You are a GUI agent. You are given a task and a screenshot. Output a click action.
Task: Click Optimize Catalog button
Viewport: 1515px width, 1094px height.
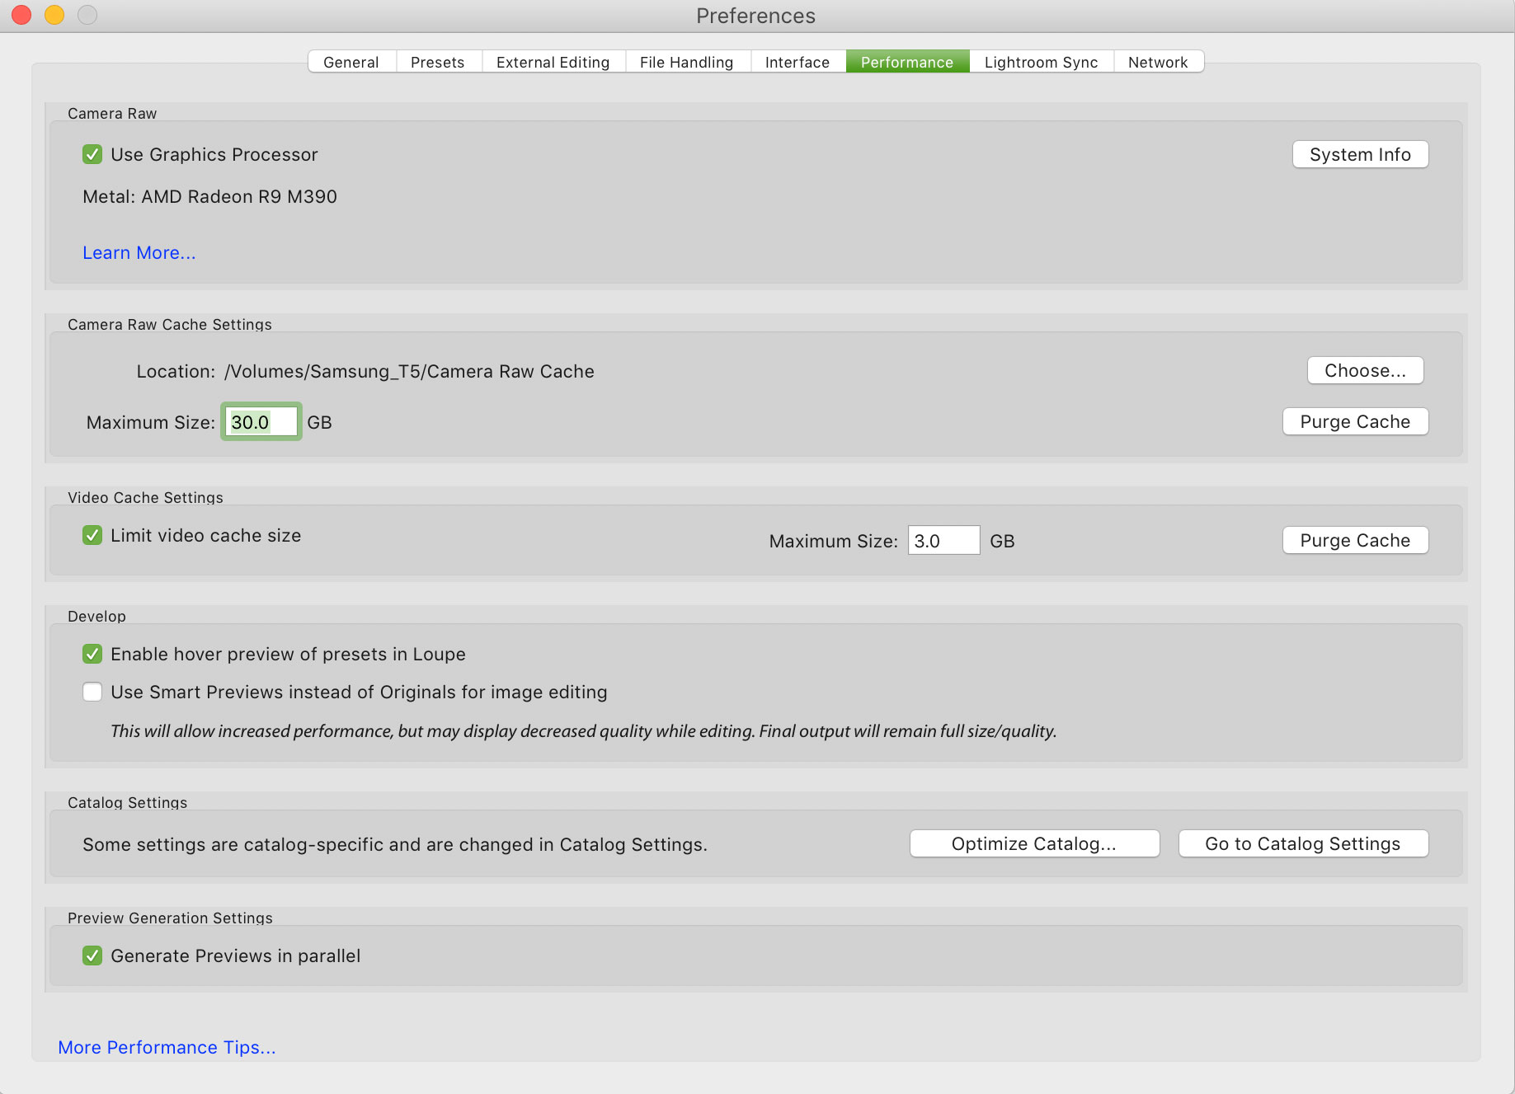tap(1034, 843)
